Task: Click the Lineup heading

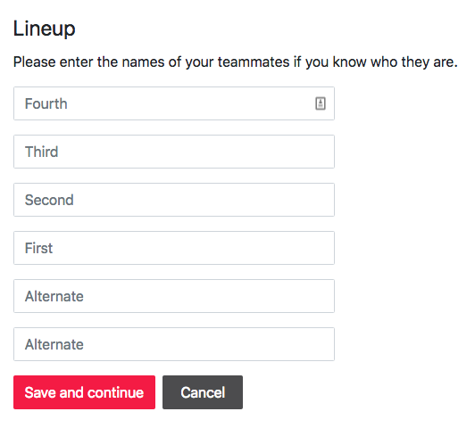Action: click(x=45, y=29)
